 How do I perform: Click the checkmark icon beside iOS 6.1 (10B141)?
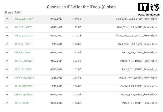pos(7,103)
